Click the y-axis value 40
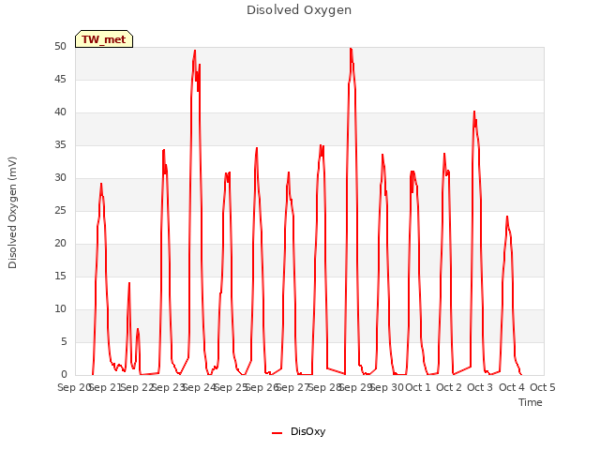The height and width of the screenshot is (450, 600). [x=60, y=112]
